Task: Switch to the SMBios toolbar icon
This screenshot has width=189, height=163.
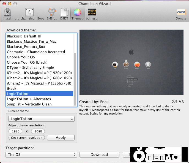Action: coord(51,14)
